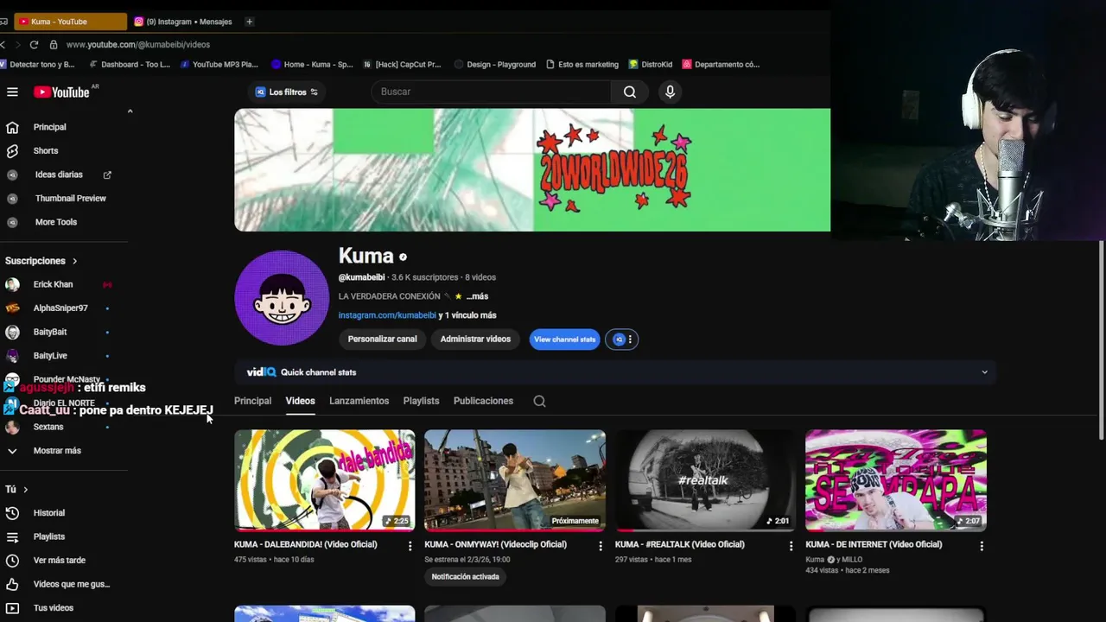Open options menu for #REALTALK video

pyautogui.click(x=791, y=546)
